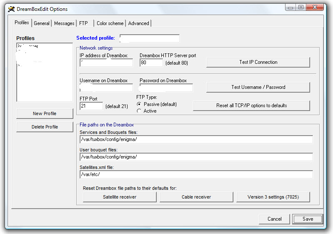
Task: Create a New Profile
Action: tap(45, 113)
